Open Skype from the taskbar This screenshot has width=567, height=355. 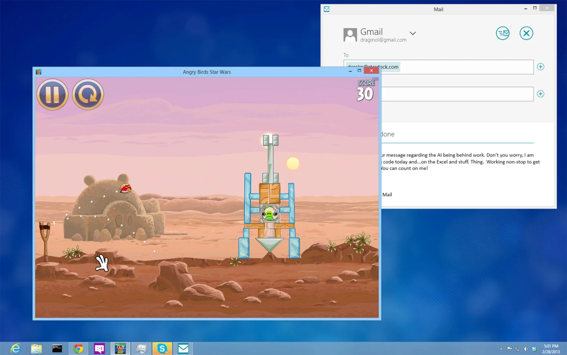tap(162, 348)
